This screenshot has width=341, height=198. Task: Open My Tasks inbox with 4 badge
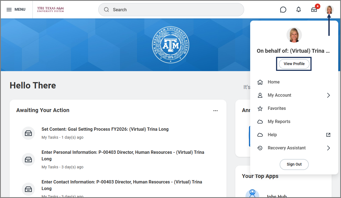[314, 10]
